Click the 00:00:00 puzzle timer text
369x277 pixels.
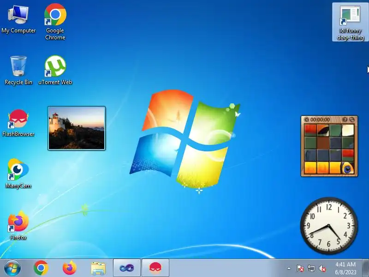(320, 120)
